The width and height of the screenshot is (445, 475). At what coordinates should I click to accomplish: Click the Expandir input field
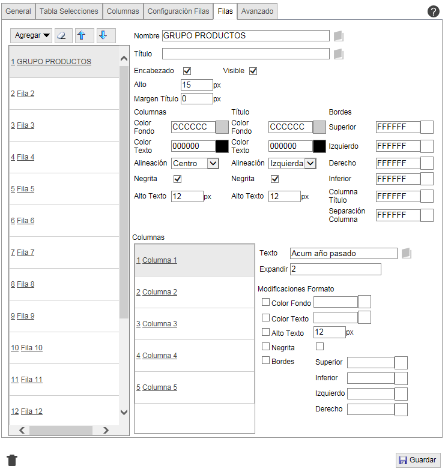tap(335, 269)
